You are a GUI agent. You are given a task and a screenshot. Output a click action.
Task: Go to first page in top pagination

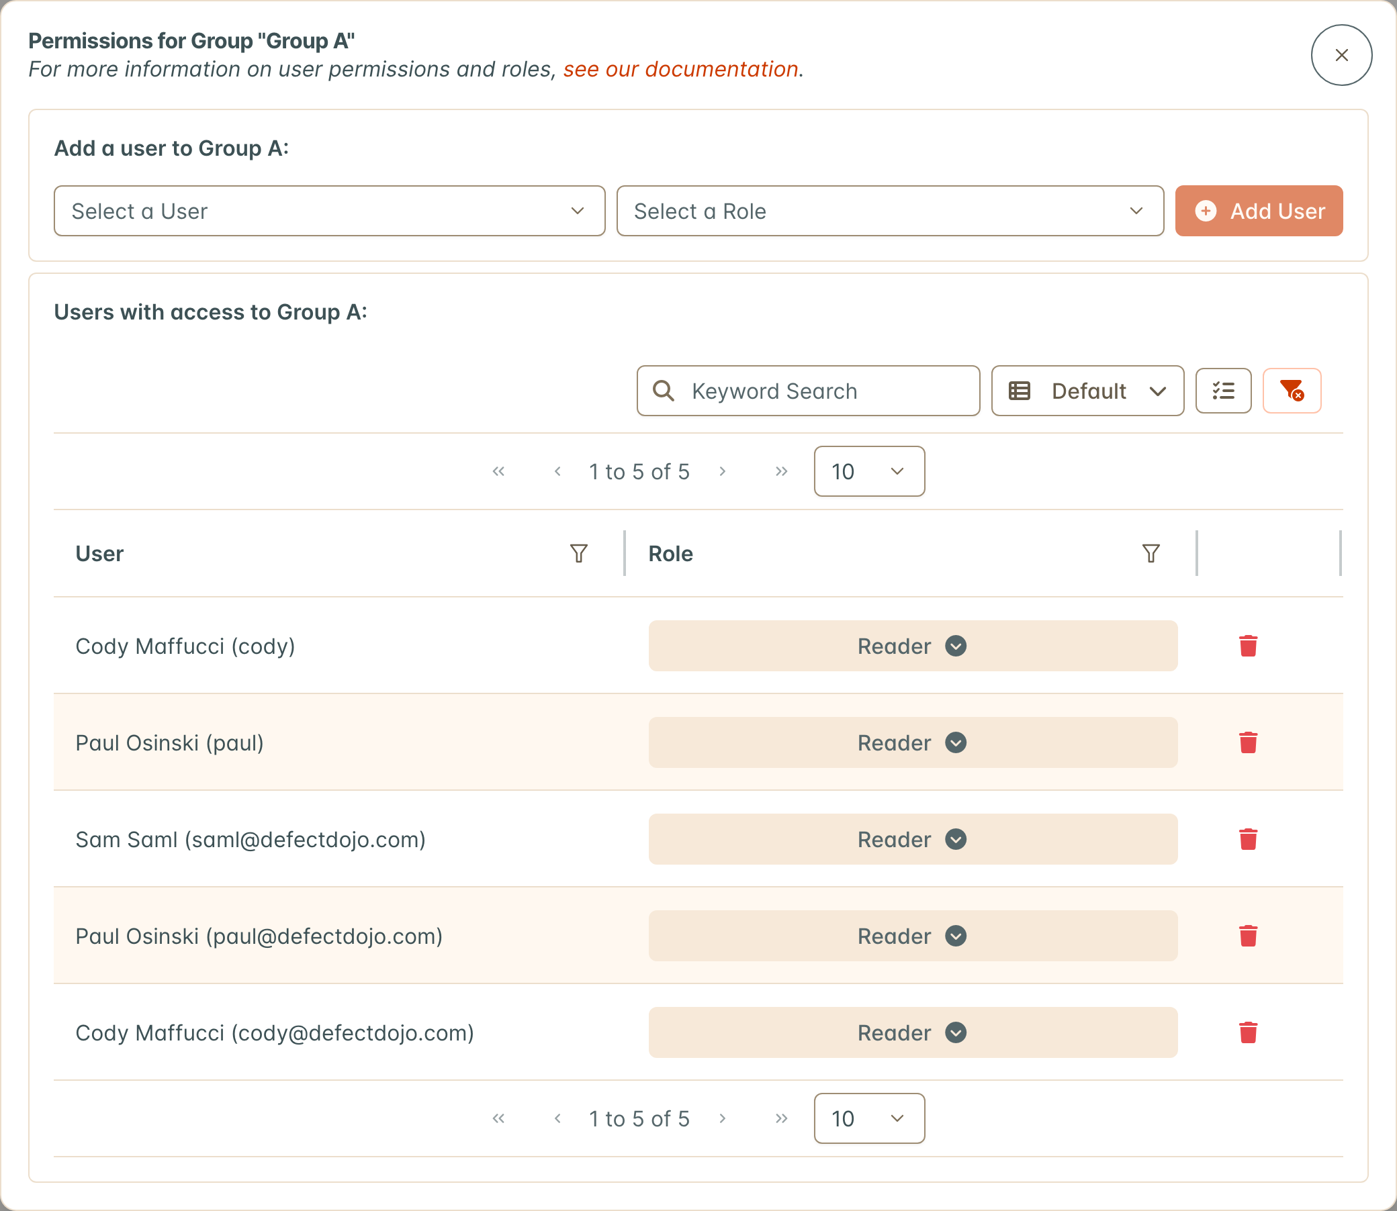pos(498,471)
